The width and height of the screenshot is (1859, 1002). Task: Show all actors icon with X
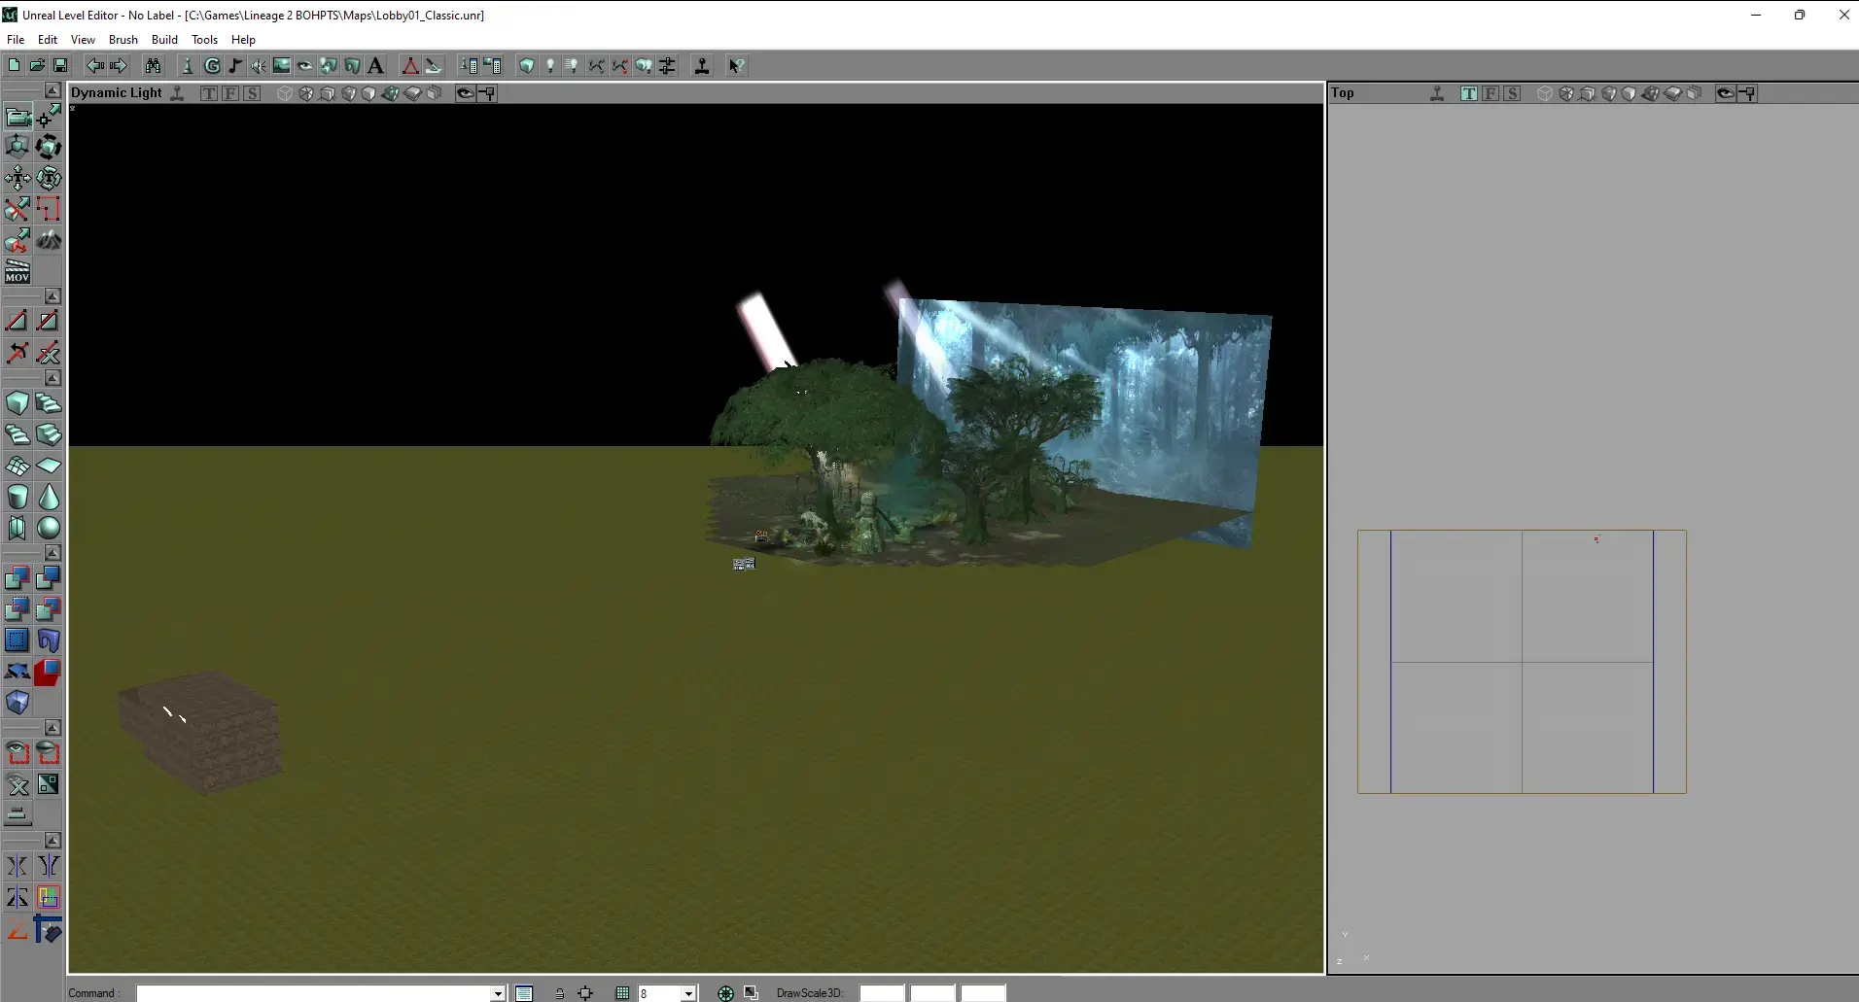pyautogui.click(x=18, y=784)
